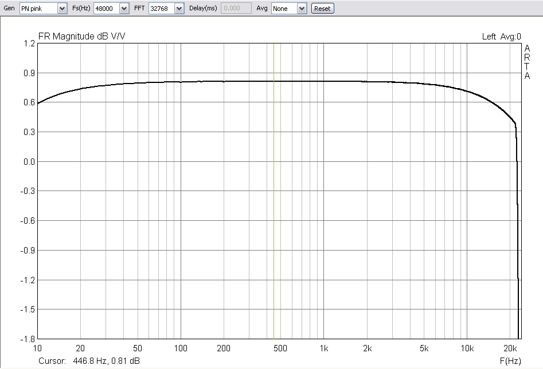Click the Gen label in toolbar
This screenshot has height=369, width=543.
[x=9, y=9]
